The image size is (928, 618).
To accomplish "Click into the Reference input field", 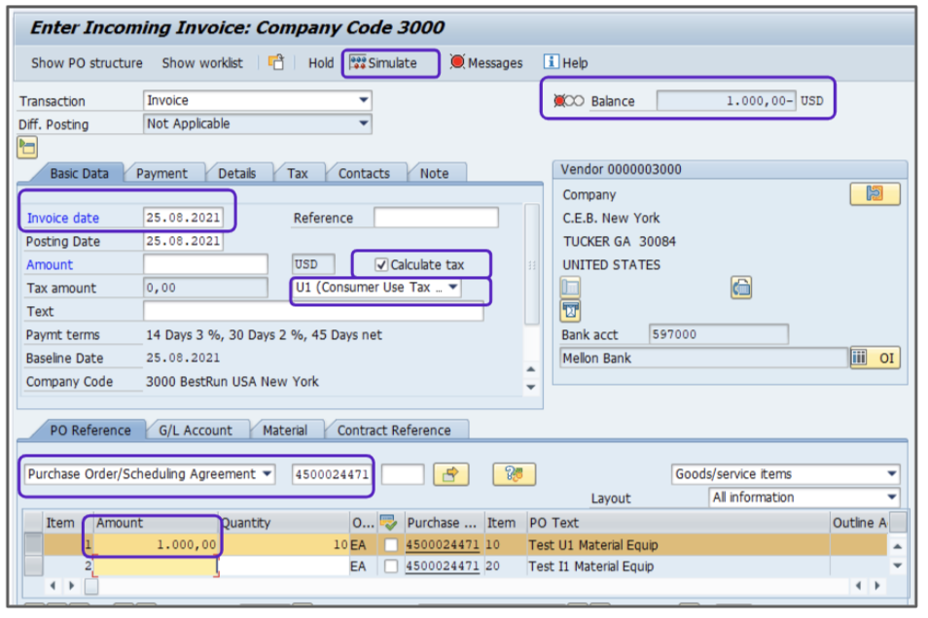I will pos(436,218).
